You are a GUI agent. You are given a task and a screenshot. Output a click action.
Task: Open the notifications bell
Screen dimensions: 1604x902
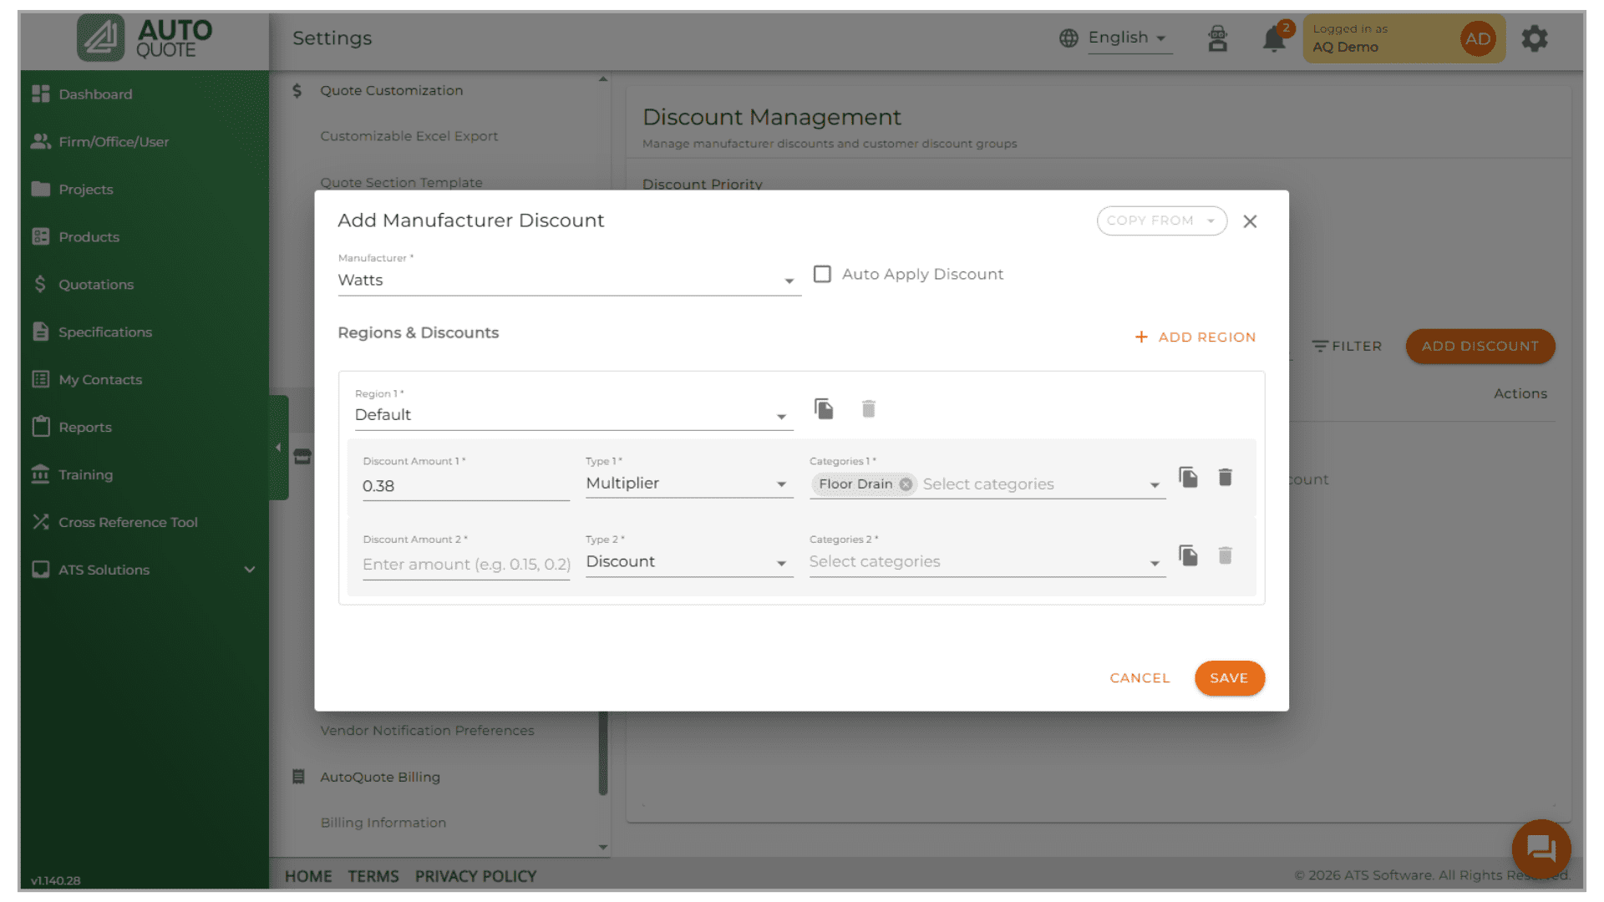point(1273,39)
